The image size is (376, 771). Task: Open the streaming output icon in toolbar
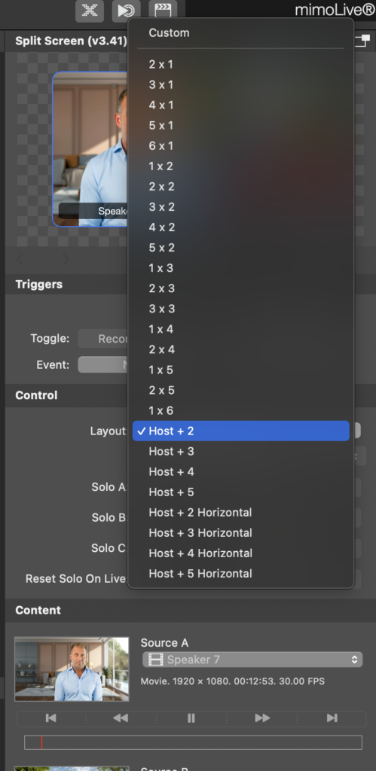(x=126, y=11)
